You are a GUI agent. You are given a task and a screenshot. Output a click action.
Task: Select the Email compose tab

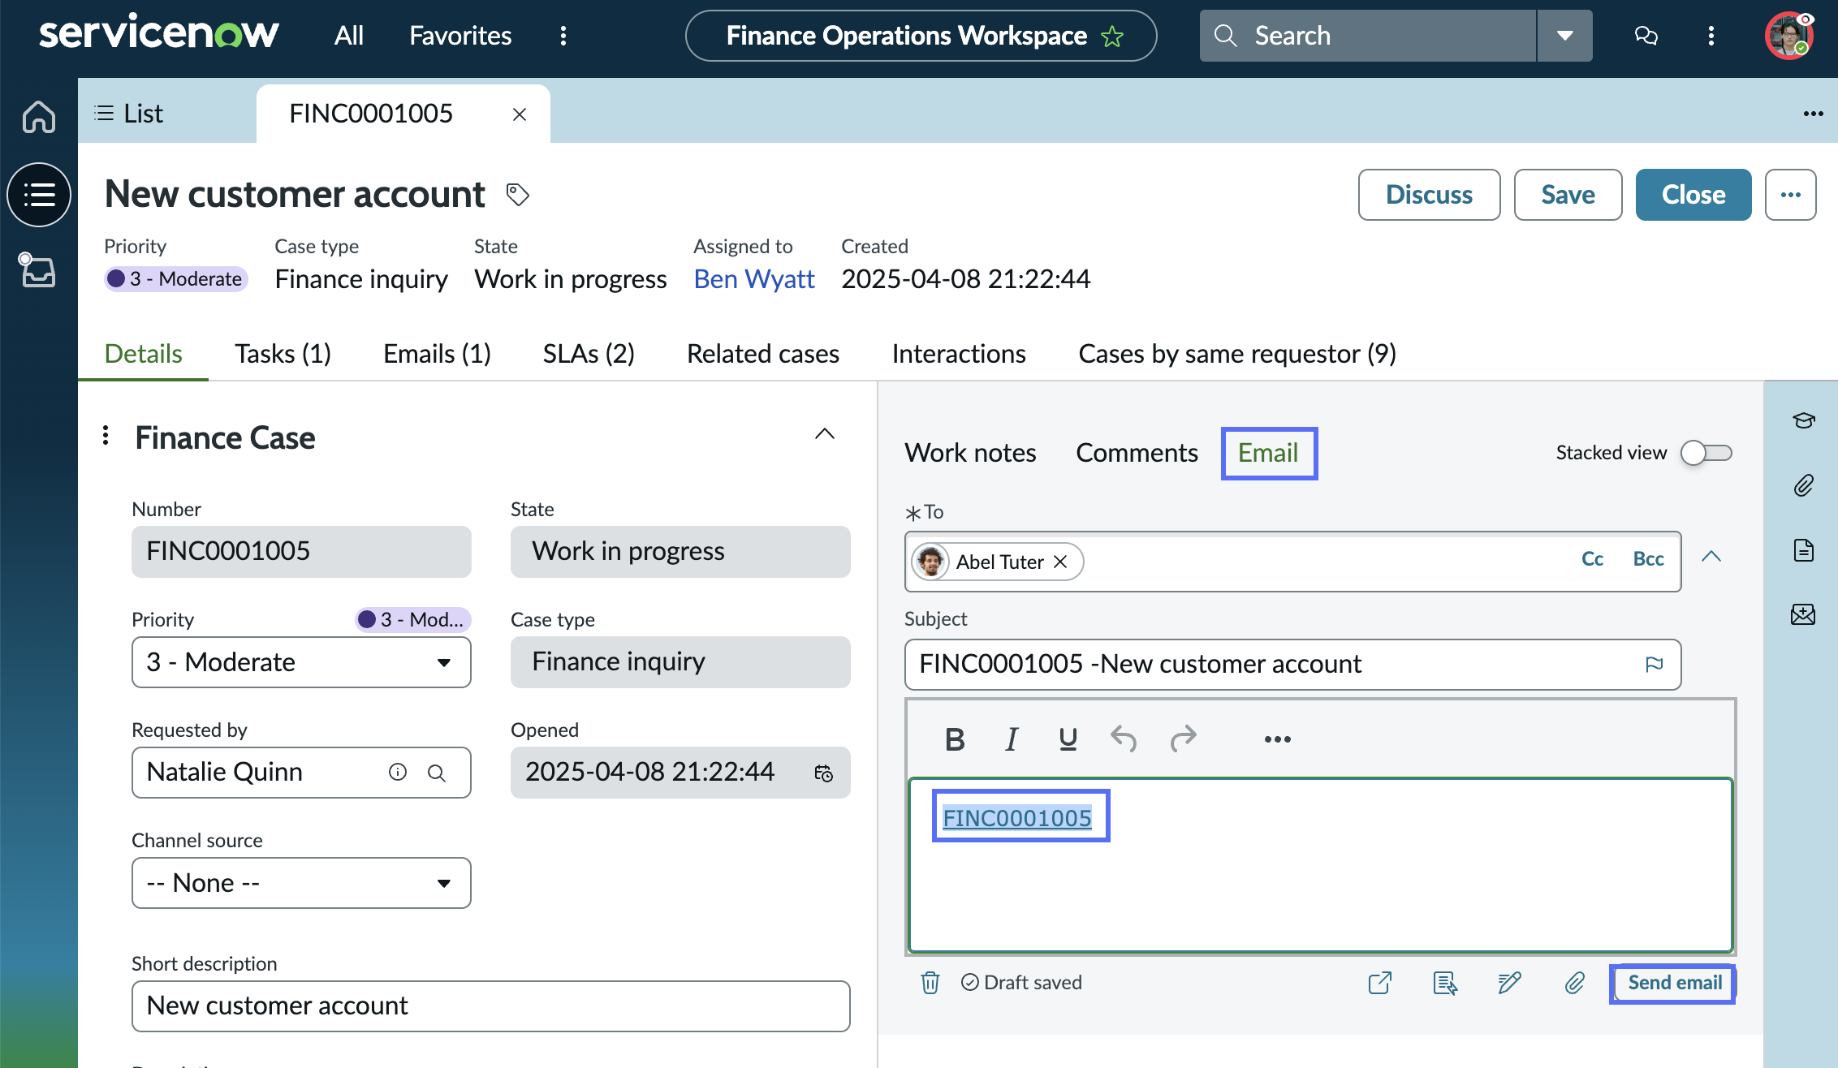pyautogui.click(x=1268, y=453)
